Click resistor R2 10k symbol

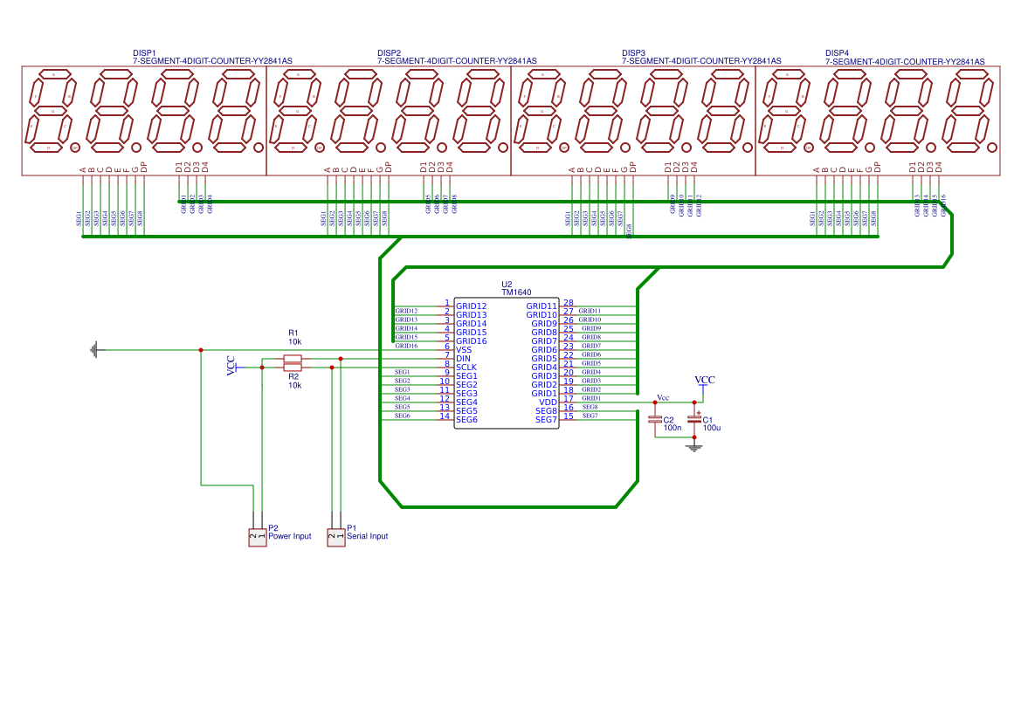click(293, 368)
